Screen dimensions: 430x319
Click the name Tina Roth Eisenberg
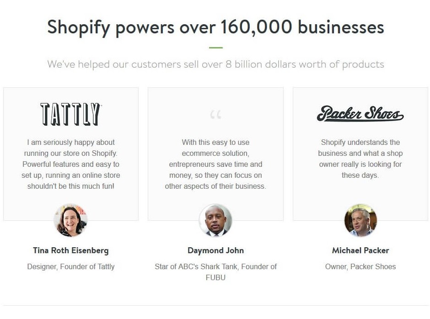pyautogui.click(x=71, y=250)
